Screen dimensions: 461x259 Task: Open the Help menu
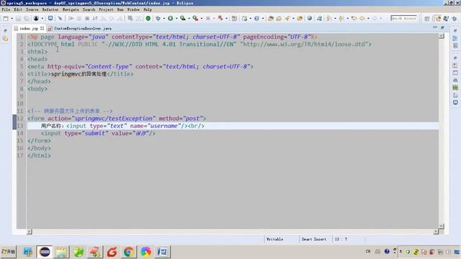(x=148, y=9)
